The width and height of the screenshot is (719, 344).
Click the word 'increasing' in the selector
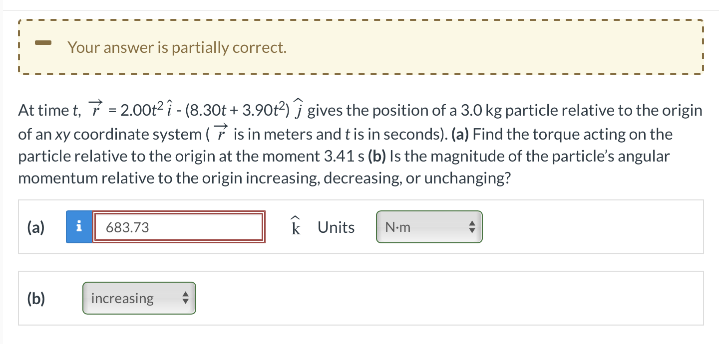(x=121, y=298)
